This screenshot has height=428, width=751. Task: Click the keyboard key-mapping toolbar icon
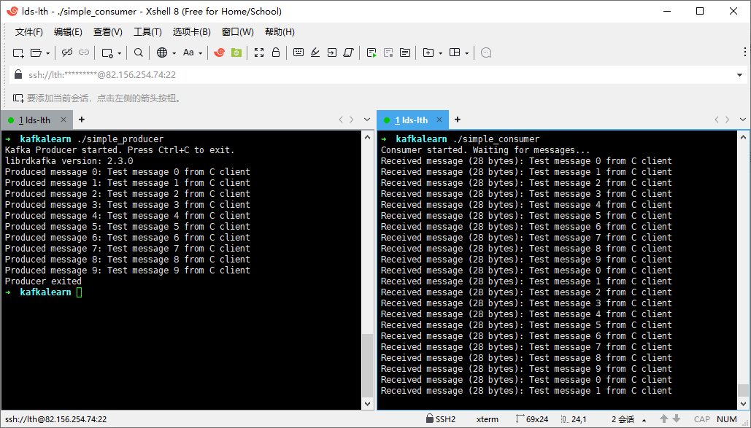click(x=299, y=52)
